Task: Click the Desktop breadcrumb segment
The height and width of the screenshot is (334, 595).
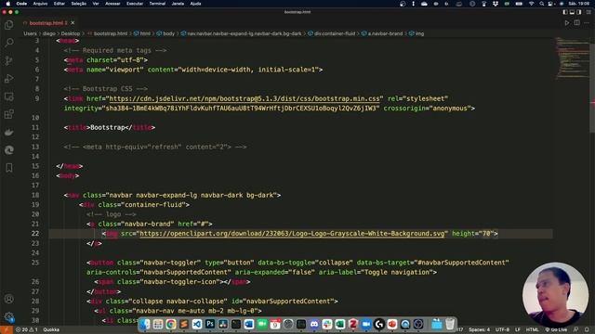Action: pyautogui.click(x=71, y=33)
